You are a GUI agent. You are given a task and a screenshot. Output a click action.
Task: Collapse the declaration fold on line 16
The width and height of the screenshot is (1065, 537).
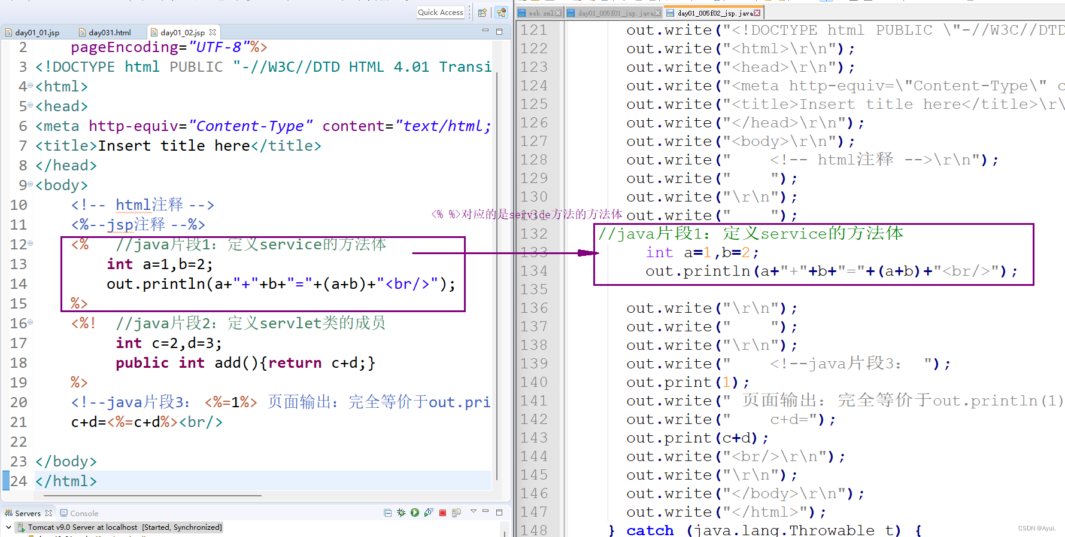click(31, 322)
